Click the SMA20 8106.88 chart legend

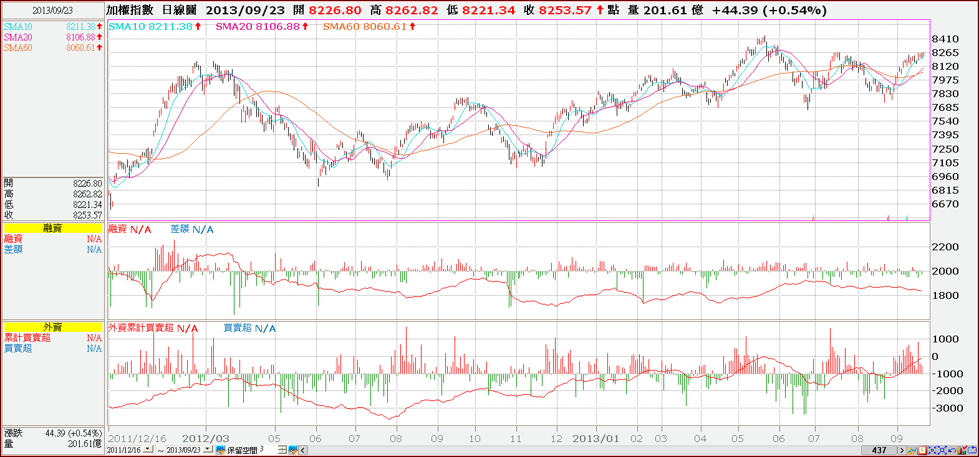[262, 26]
